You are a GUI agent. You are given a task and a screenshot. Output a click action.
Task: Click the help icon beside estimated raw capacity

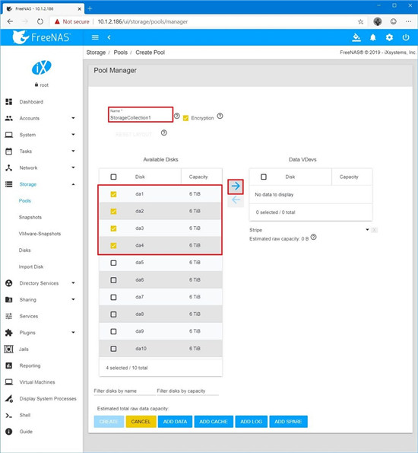(314, 238)
